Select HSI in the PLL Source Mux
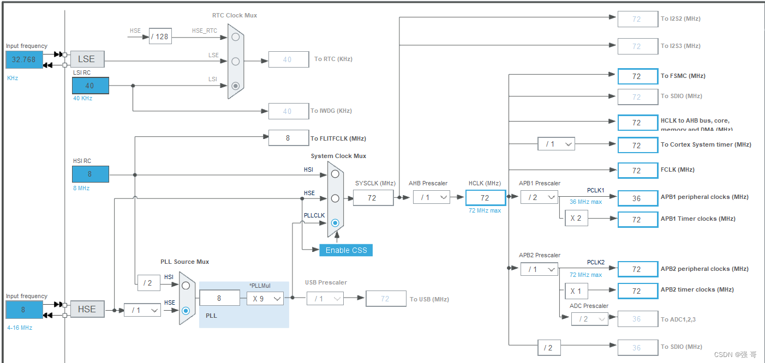765x363 pixels. (186, 285)
